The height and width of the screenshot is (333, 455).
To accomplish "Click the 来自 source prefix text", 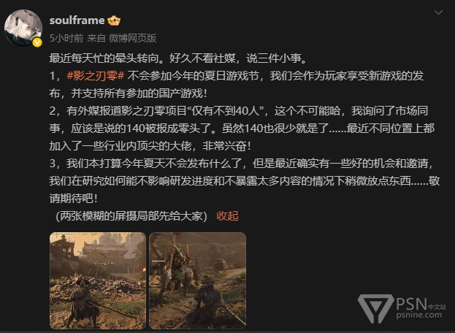I will click(96, 38).
